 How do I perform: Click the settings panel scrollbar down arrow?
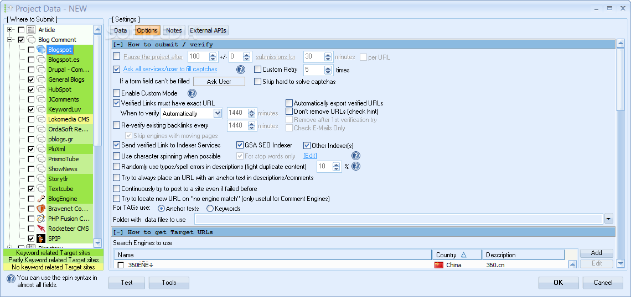tap(620, 263)
